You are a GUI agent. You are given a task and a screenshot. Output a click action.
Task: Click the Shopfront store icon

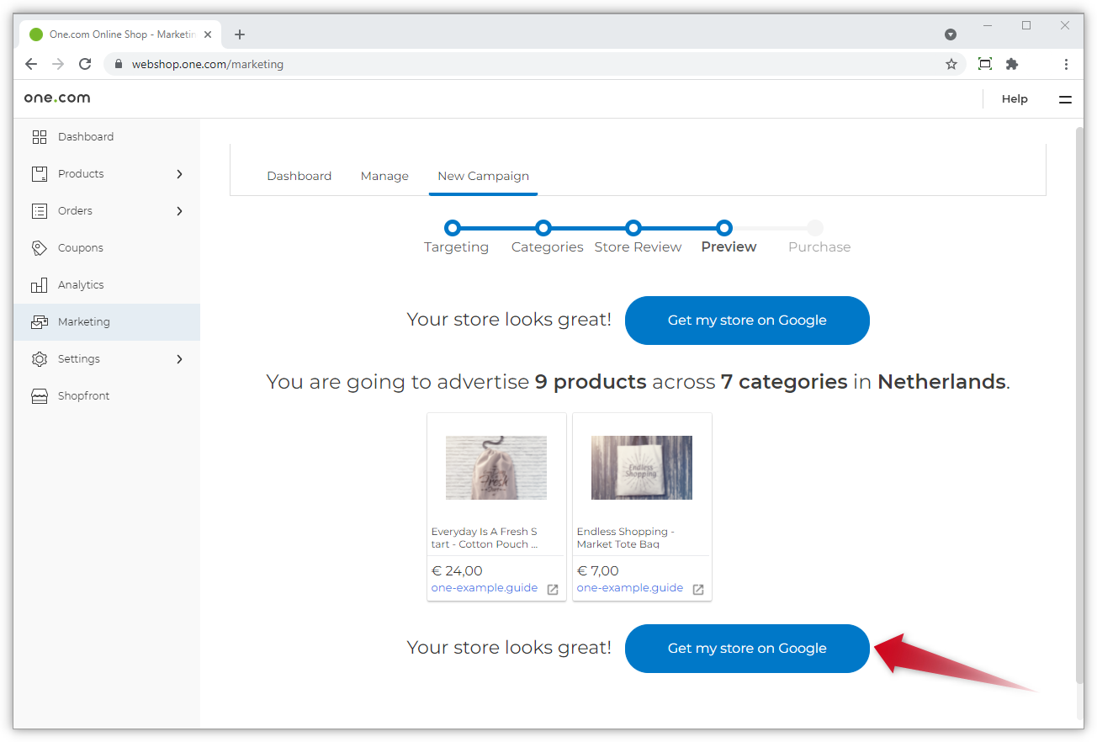click(40, 396)
